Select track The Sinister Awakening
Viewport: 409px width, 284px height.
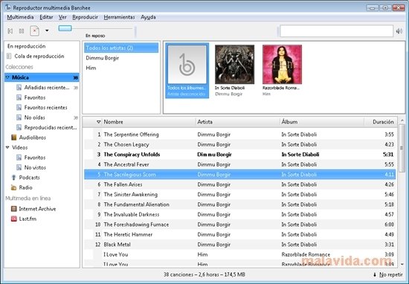239,195
